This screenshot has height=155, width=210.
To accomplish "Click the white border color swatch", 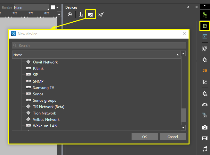I will [53, 7].
